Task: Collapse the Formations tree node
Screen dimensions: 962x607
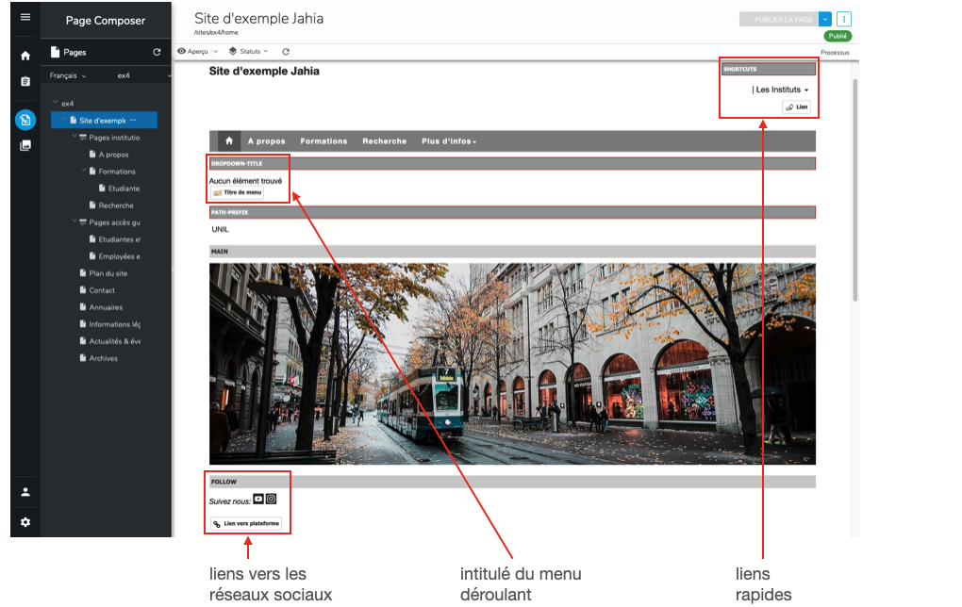Action: coord(83,172)
